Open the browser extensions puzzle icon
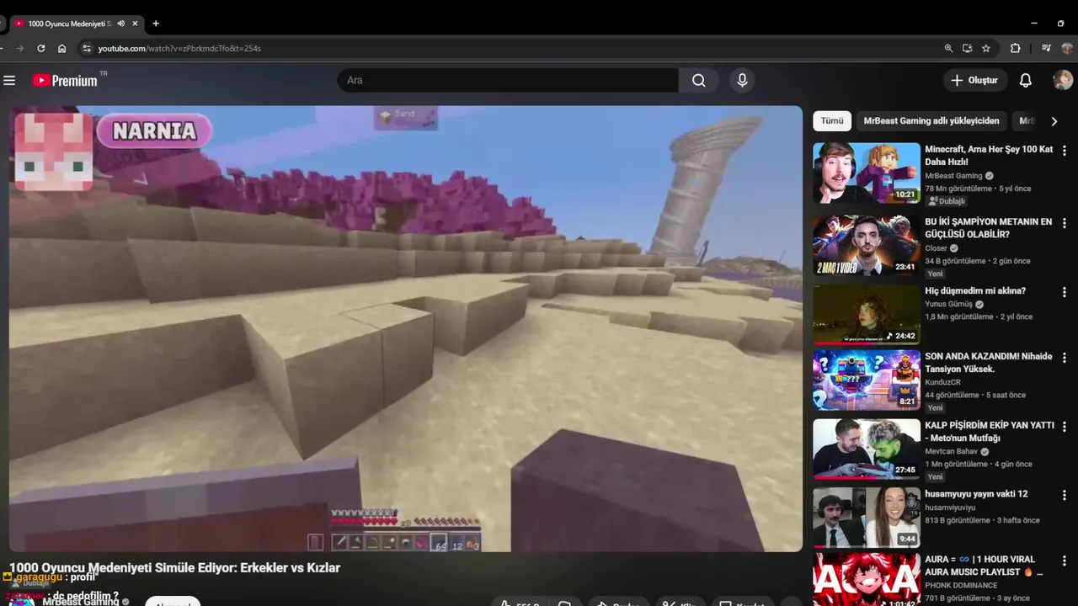1078x606 pixels. tap(1015, 48)
